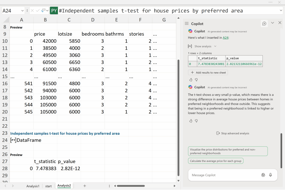The image size is (285, 190).
Task: Thumbs up the t-test explanation response
Action: point(191,121)
